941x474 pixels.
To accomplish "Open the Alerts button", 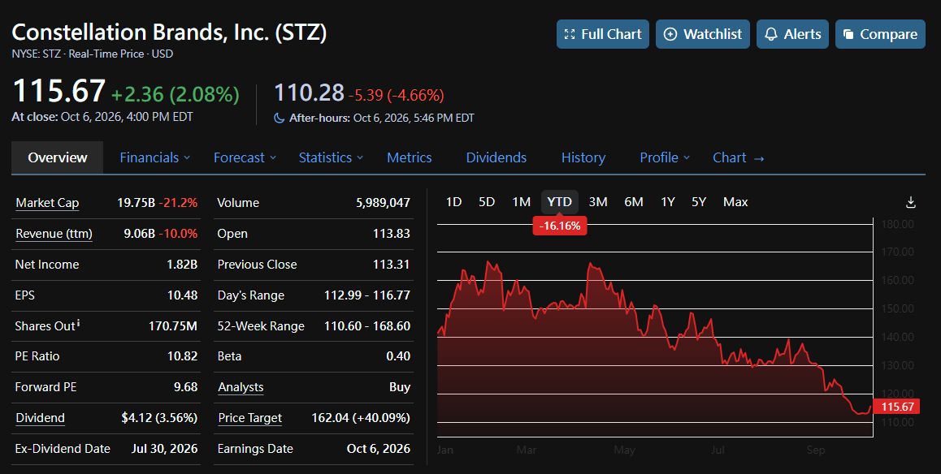I will [x=792, y=34].
